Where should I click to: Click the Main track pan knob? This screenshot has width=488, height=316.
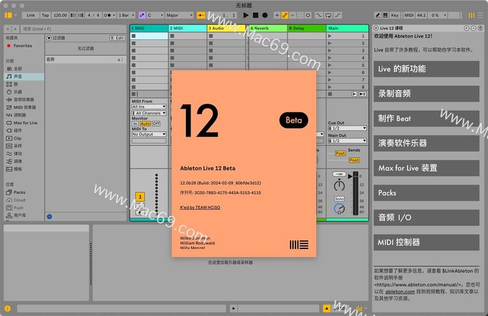click(x=339, y=186)
